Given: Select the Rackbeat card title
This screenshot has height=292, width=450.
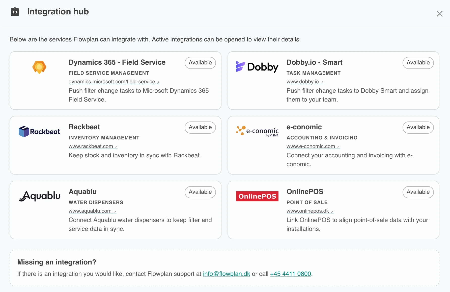Looking at the screenshot, I should point(84,127).
